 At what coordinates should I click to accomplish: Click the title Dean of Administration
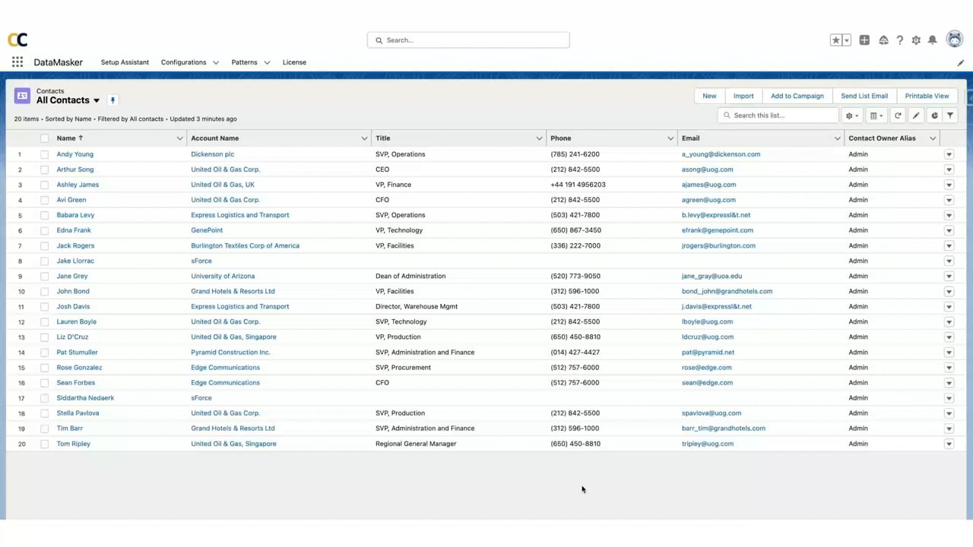coord(410,276)
